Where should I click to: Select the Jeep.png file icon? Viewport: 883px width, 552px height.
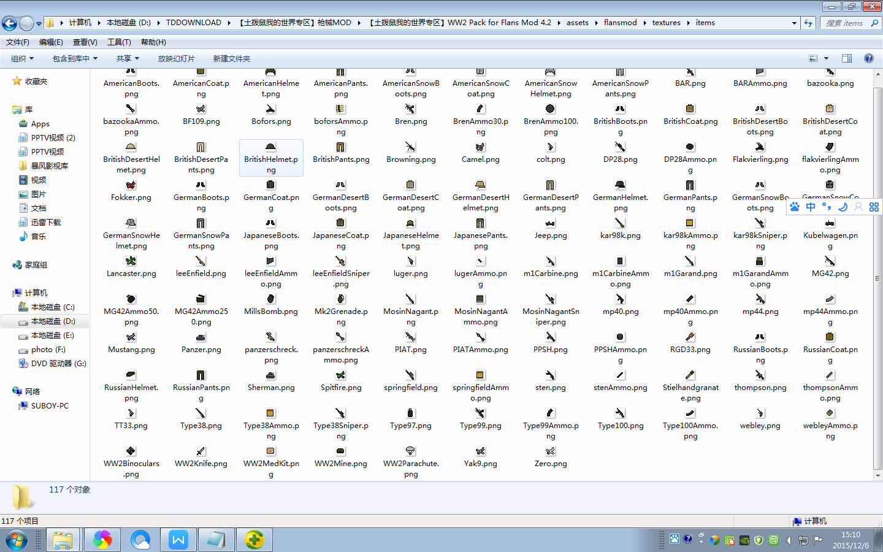(550, 223)
